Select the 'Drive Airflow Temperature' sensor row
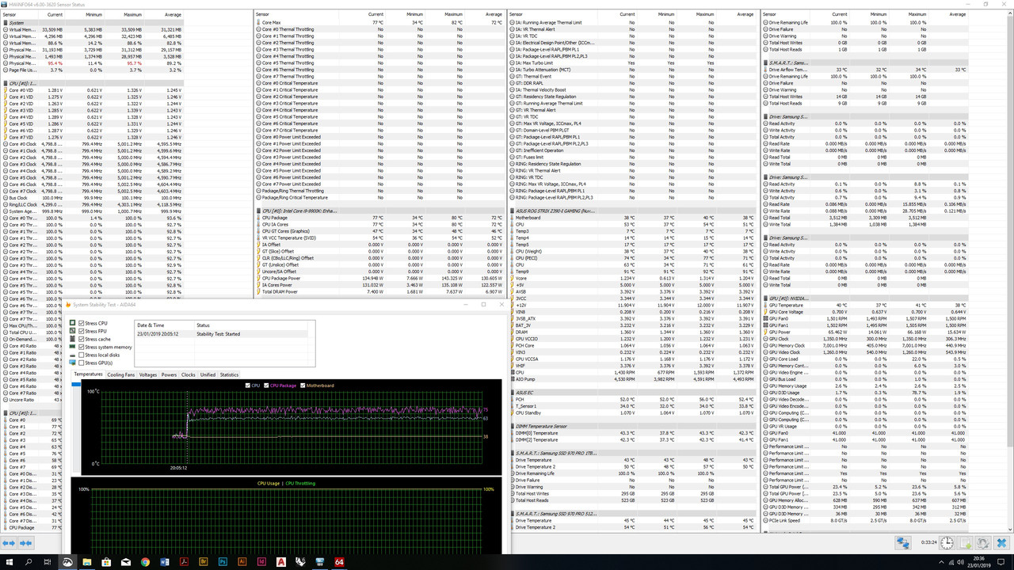This screenshot has width=1014, height=570. 865,70
